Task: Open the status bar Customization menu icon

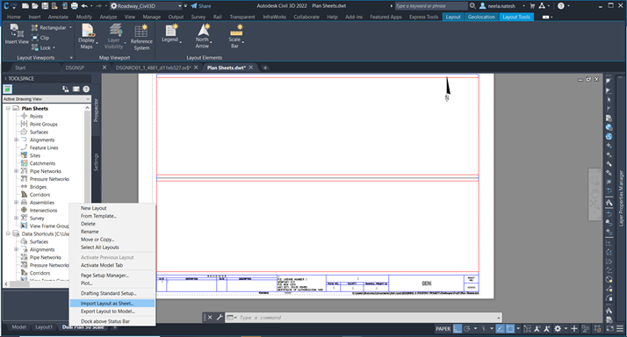Action: point(619,328)
